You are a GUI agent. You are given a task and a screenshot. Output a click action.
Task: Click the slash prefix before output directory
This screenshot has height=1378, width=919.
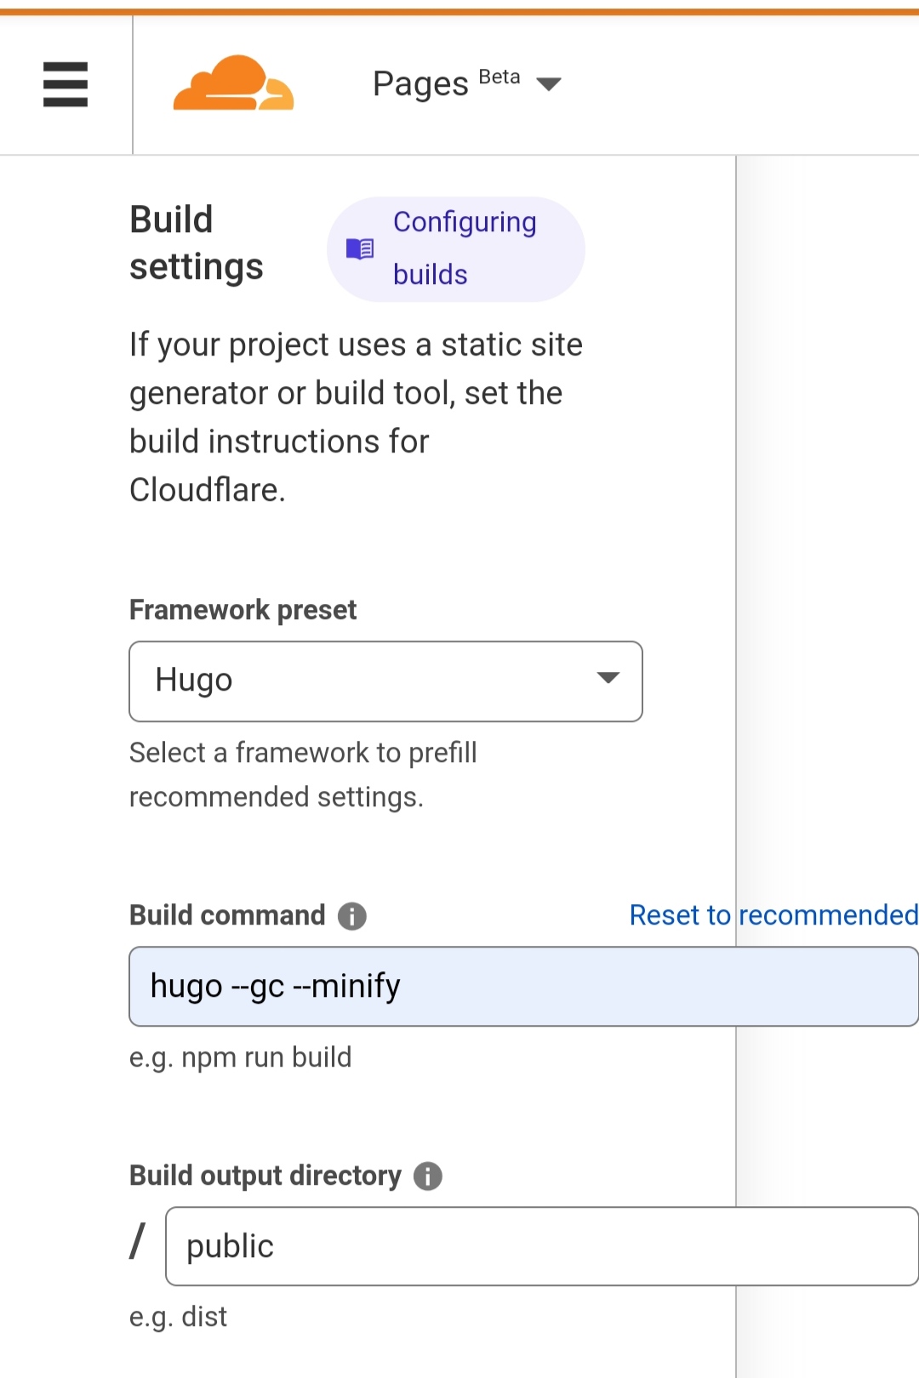point(138,1242)
